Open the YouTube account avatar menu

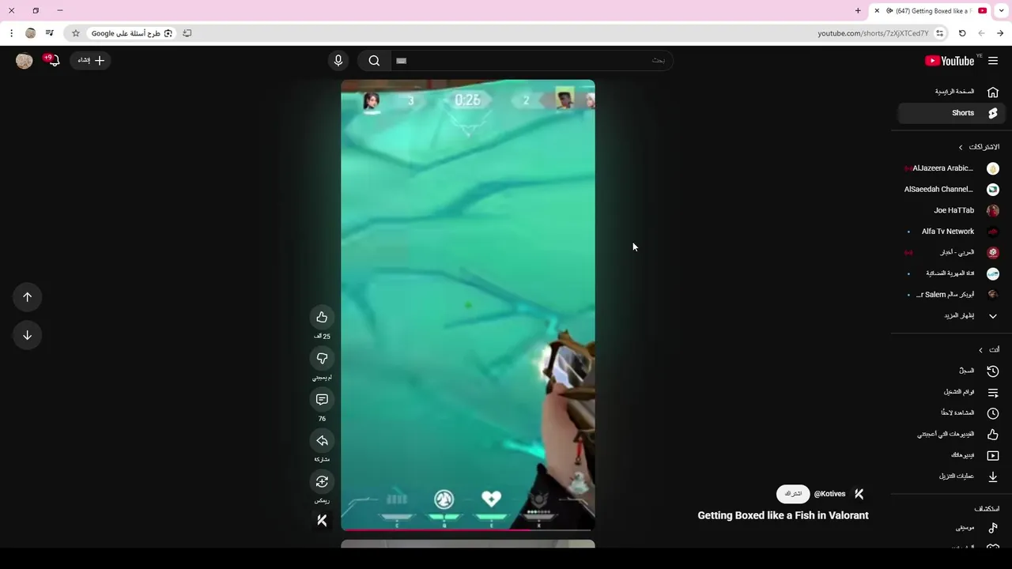point(25,61)
